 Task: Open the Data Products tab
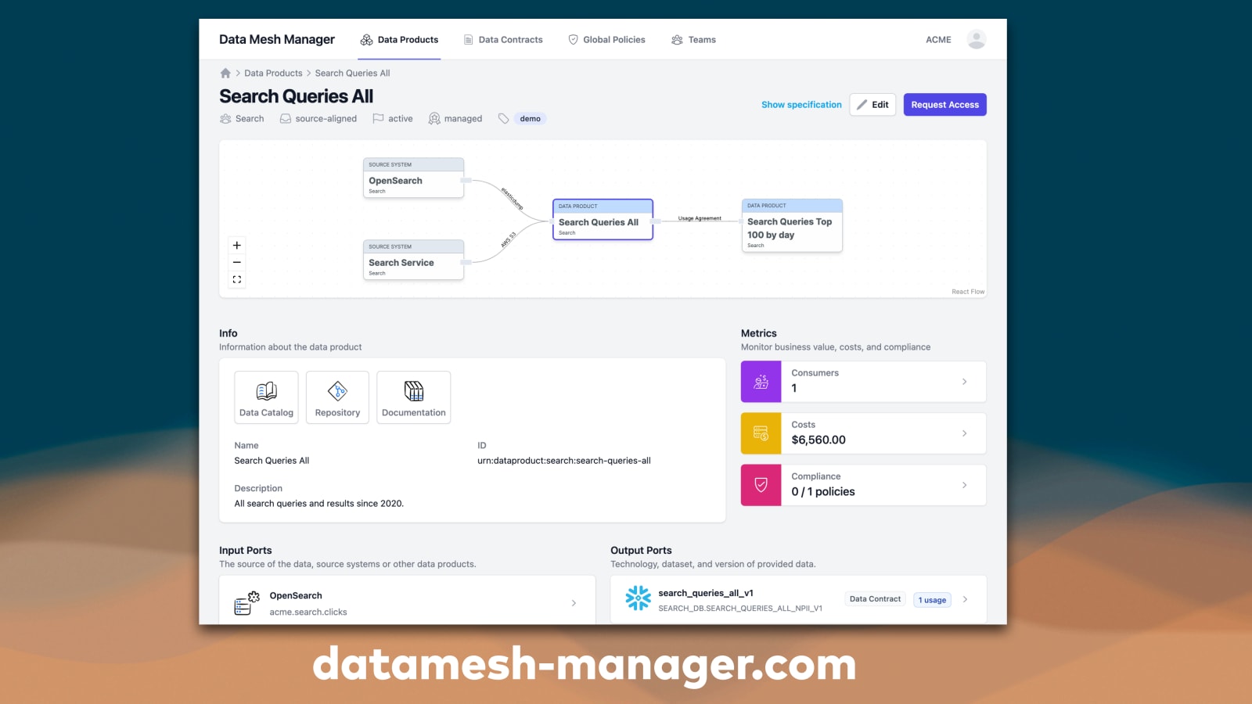[399, 40]
